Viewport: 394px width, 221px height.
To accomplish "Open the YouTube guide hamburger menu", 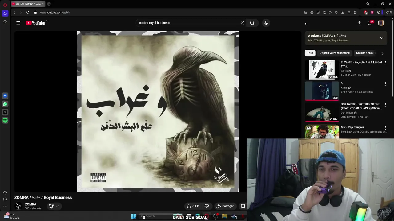I will tap(18, 23).
